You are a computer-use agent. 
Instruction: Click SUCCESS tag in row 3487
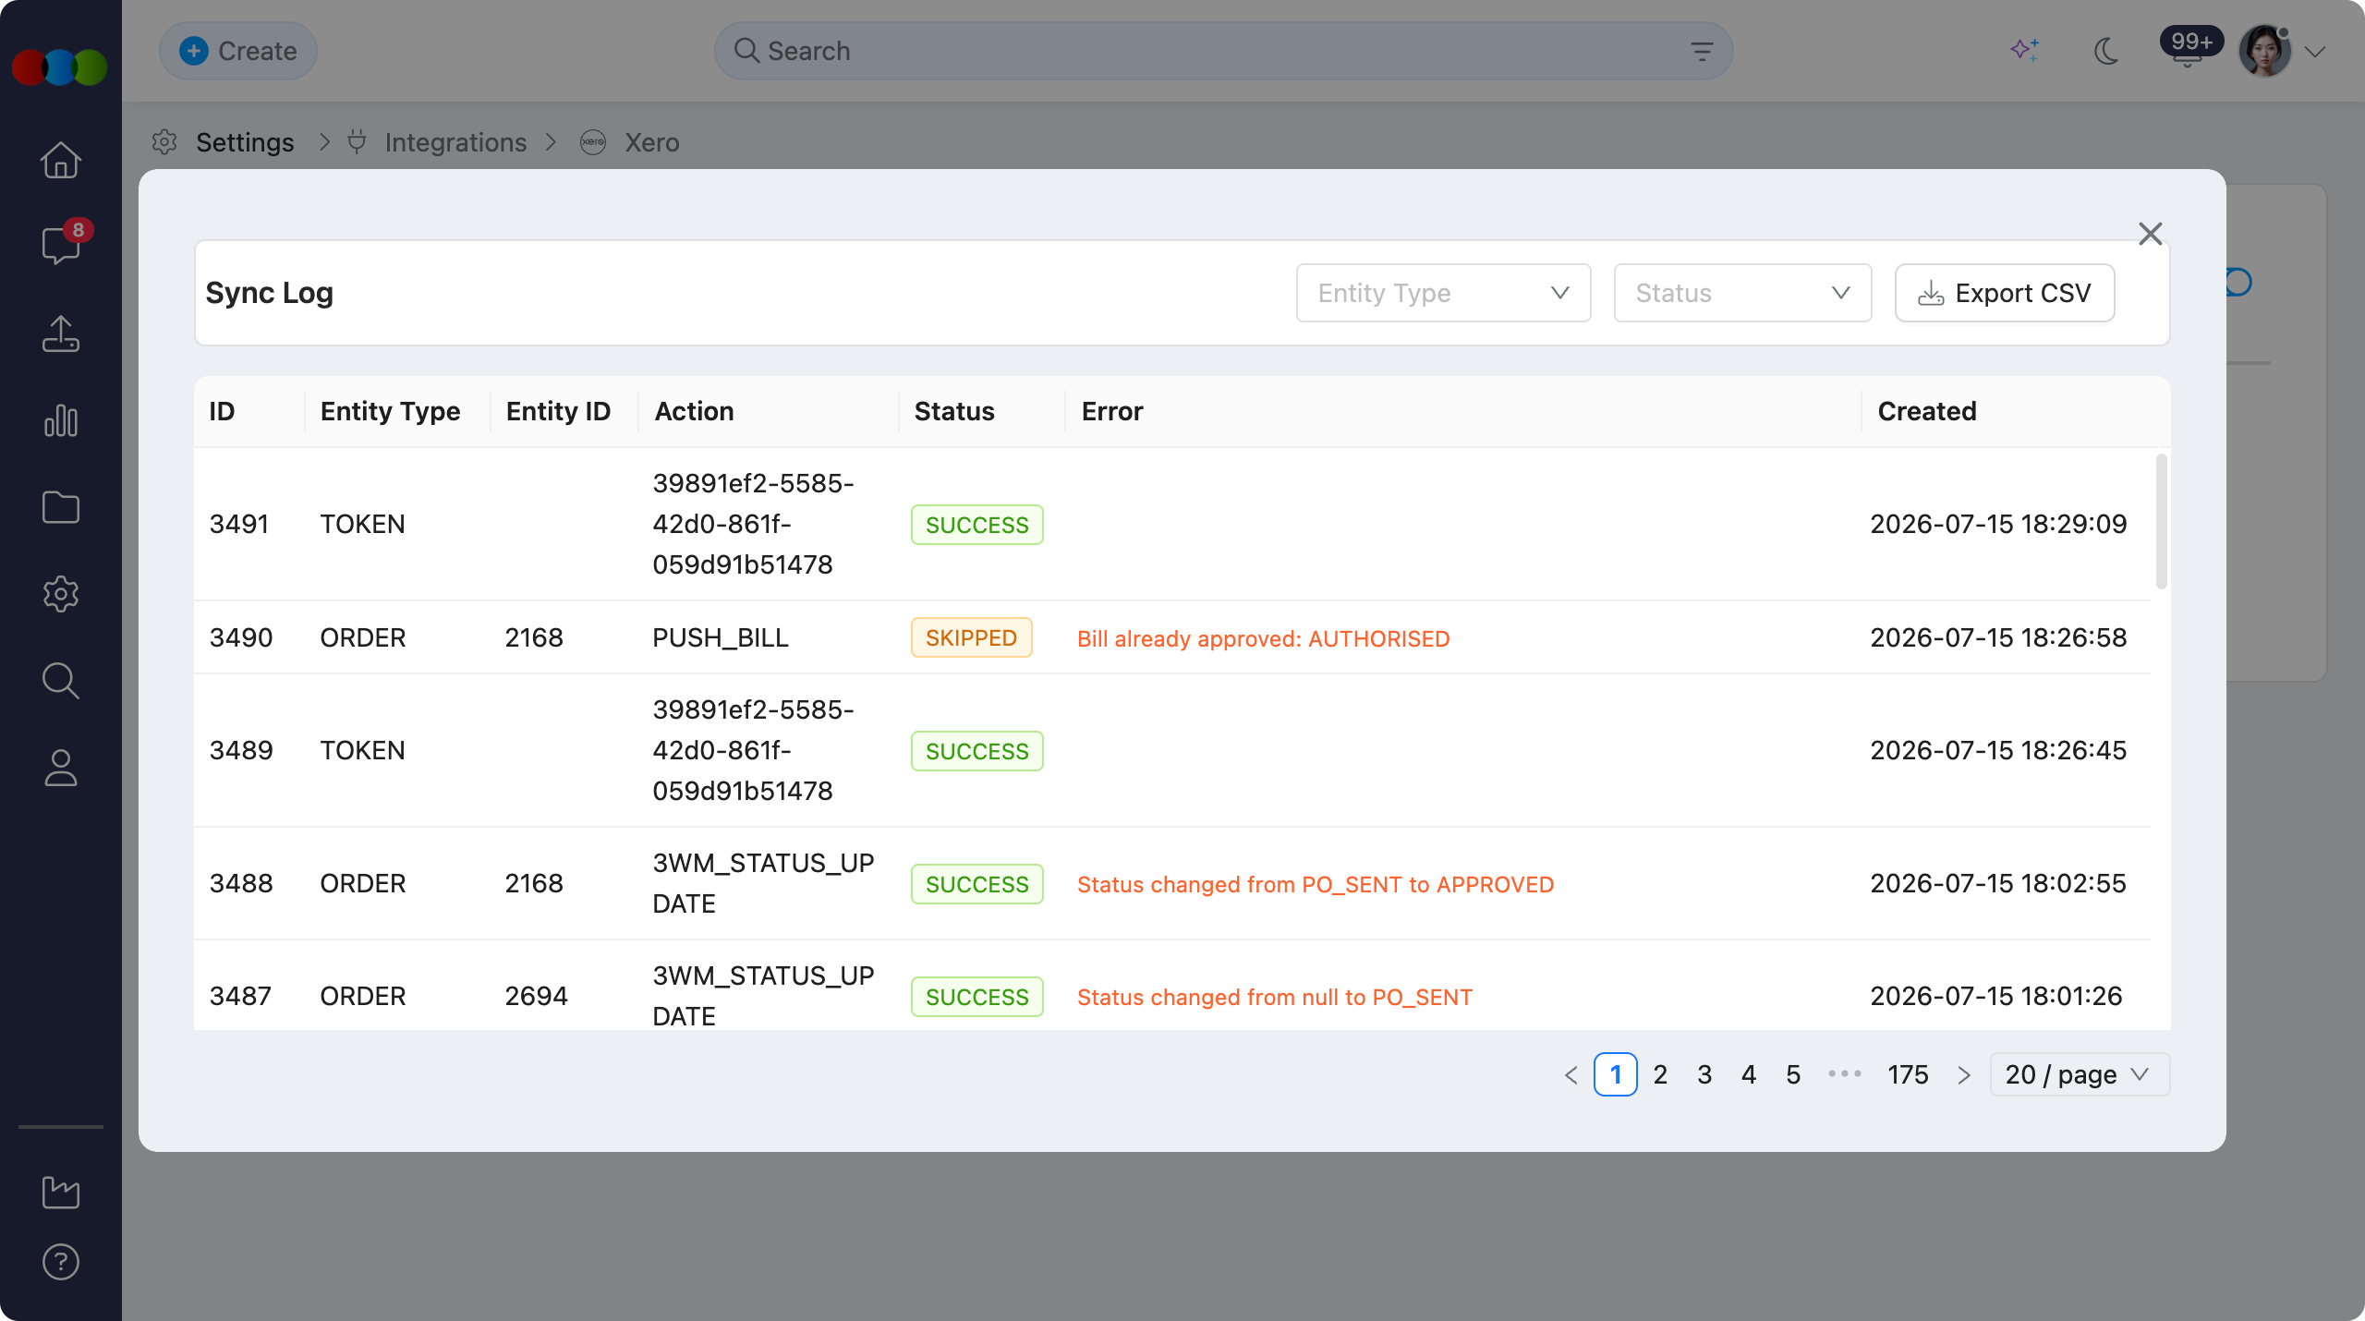click(x=977, y=997)
